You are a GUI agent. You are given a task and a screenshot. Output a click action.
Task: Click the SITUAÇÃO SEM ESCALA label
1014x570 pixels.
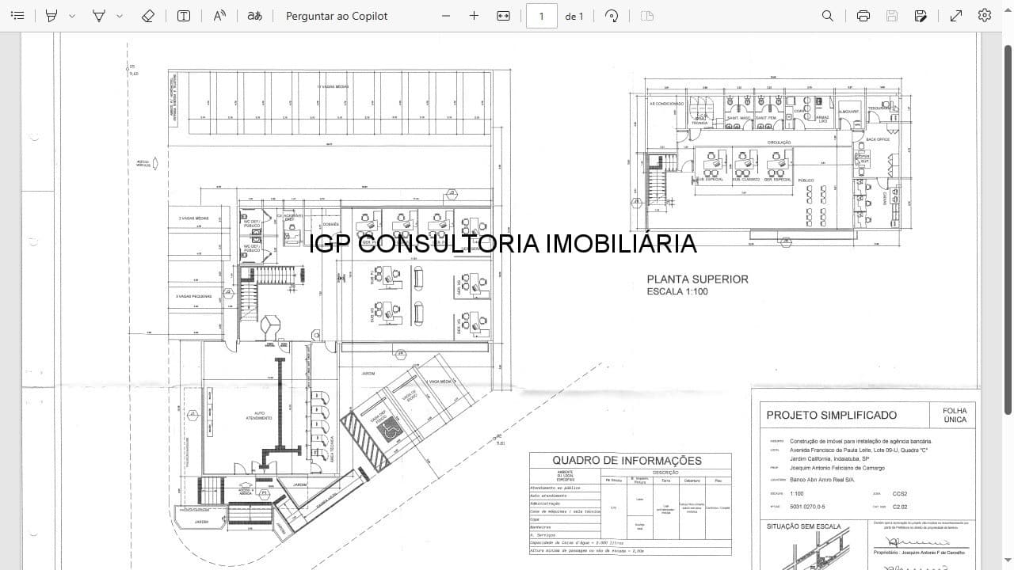[x=803, y=526]
